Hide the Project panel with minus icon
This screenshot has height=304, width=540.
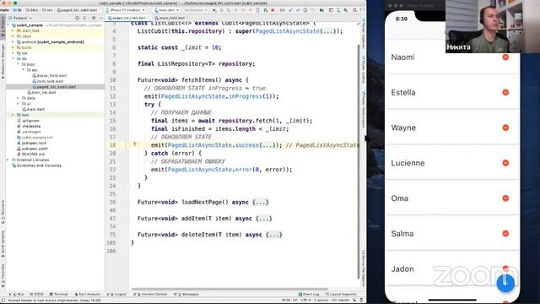pos(101,18)
